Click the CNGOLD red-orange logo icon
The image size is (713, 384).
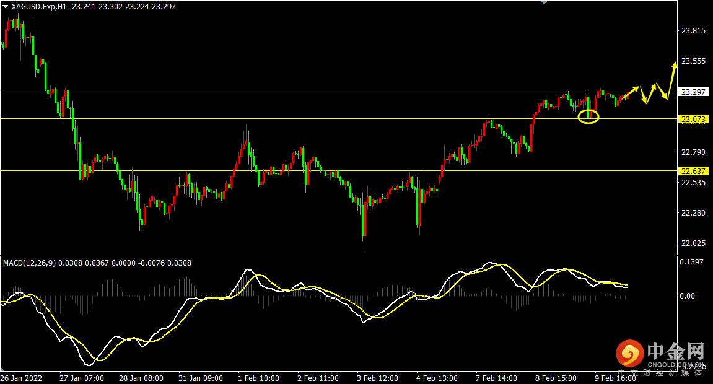[630, 354]
